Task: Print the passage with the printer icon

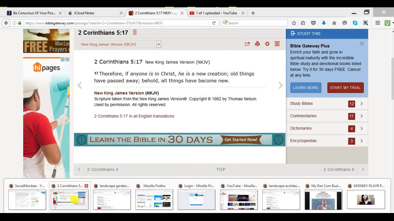Action: [x=257, y=44]
